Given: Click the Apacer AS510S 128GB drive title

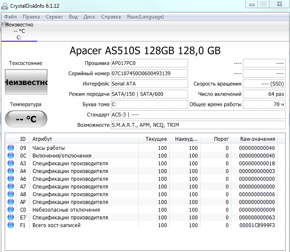Looking at the screenshot, I should coord(145,51).
